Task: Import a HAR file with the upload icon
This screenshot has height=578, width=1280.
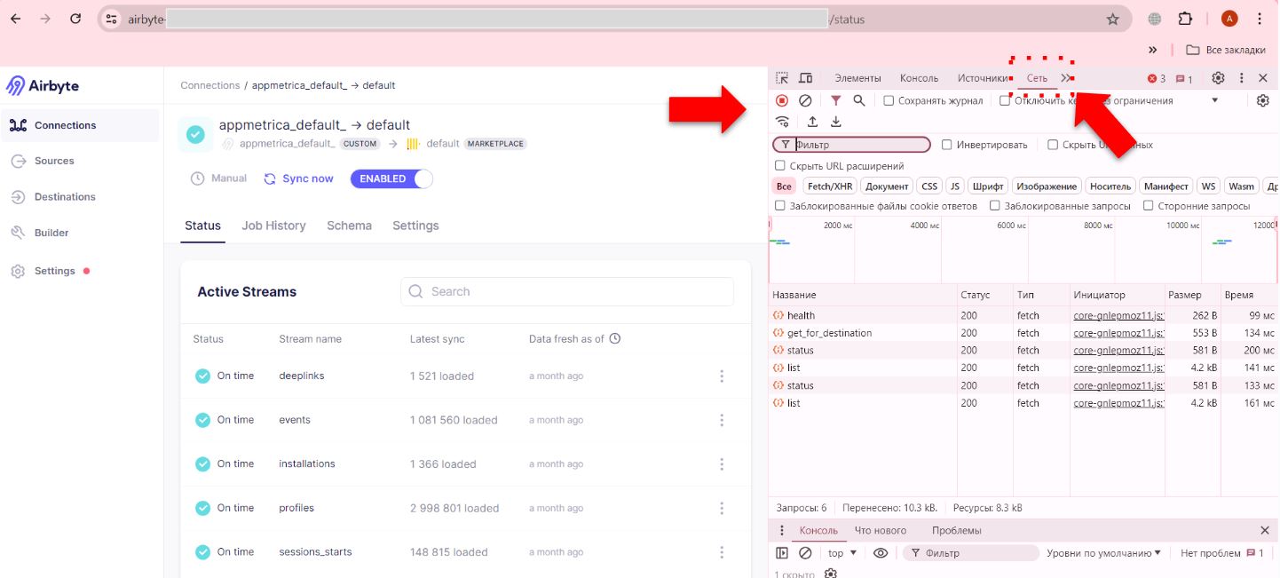Action: 812,122
